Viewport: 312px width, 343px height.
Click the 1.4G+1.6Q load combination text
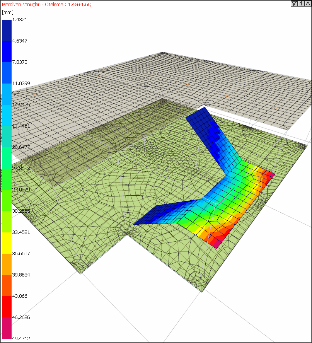coord(80,5)
